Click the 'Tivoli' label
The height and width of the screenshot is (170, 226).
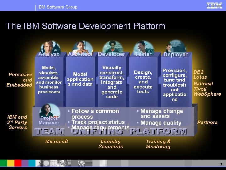click(x=200, y=89)
